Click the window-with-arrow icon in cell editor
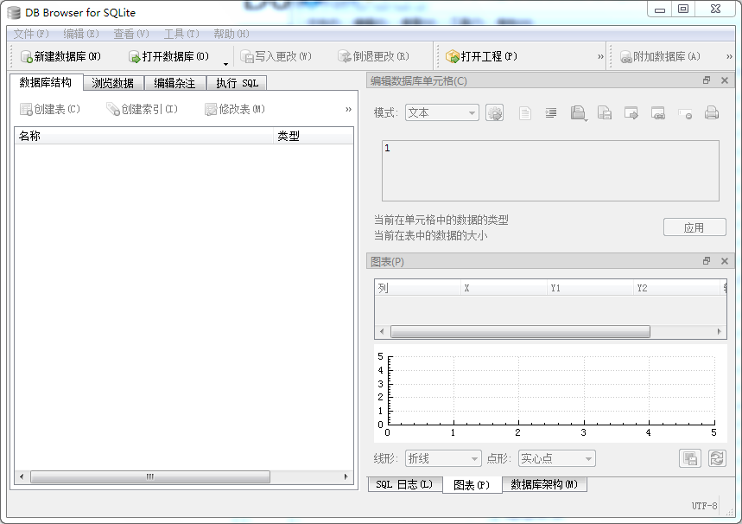Screen dimensions: 742x524 coord(631,113)
